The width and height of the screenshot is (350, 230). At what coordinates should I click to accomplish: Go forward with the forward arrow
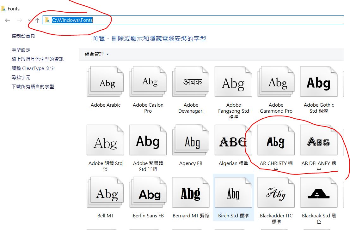click(x=20, y=20)
